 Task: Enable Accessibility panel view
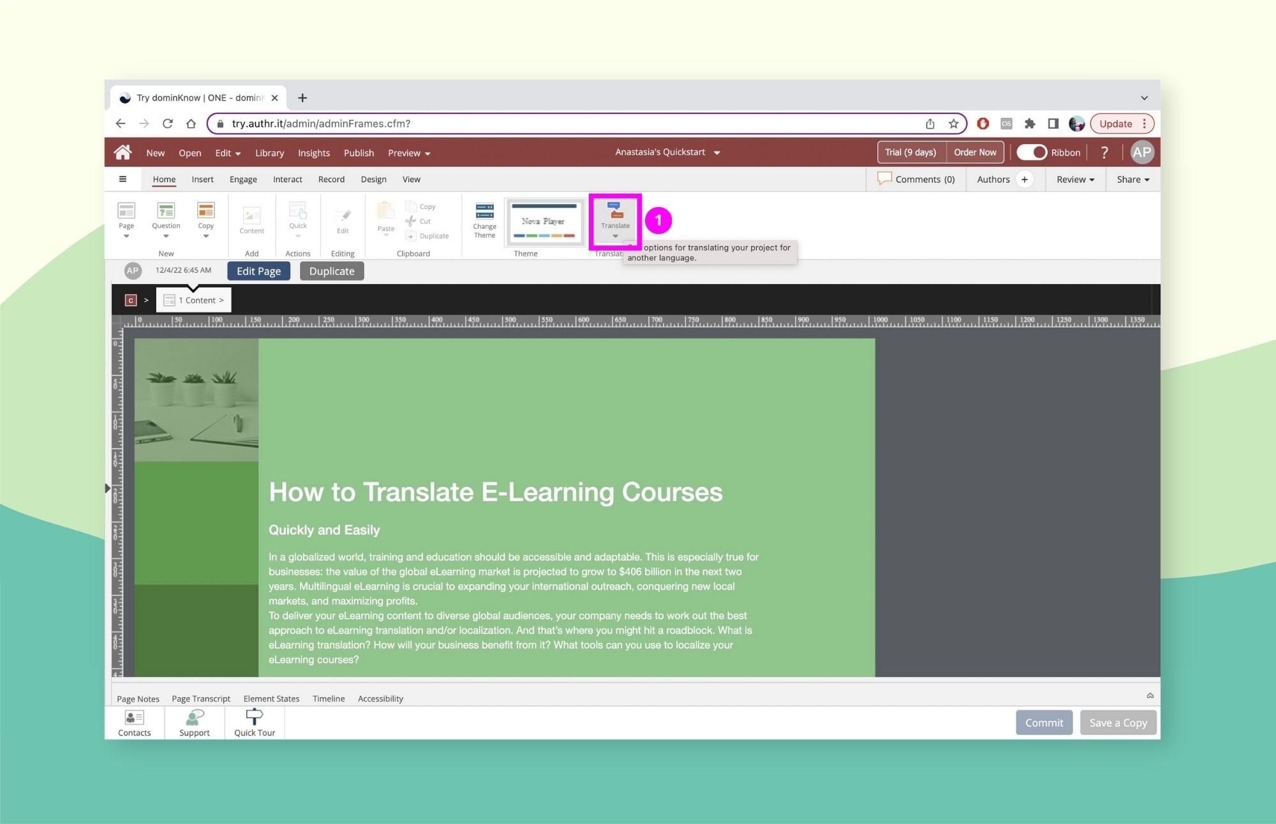pos(382,698)
